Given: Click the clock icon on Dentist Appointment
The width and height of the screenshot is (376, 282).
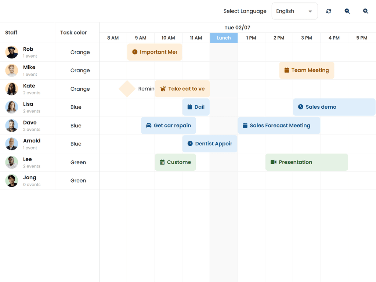Looking at the screenshot, I should click(189, 144).
